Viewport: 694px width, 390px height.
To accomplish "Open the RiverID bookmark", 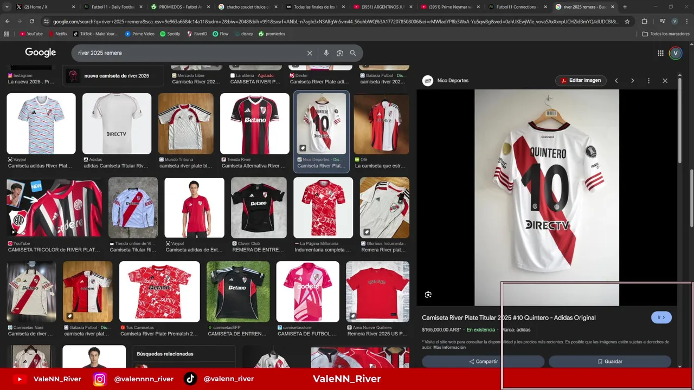I will (197, 34).
